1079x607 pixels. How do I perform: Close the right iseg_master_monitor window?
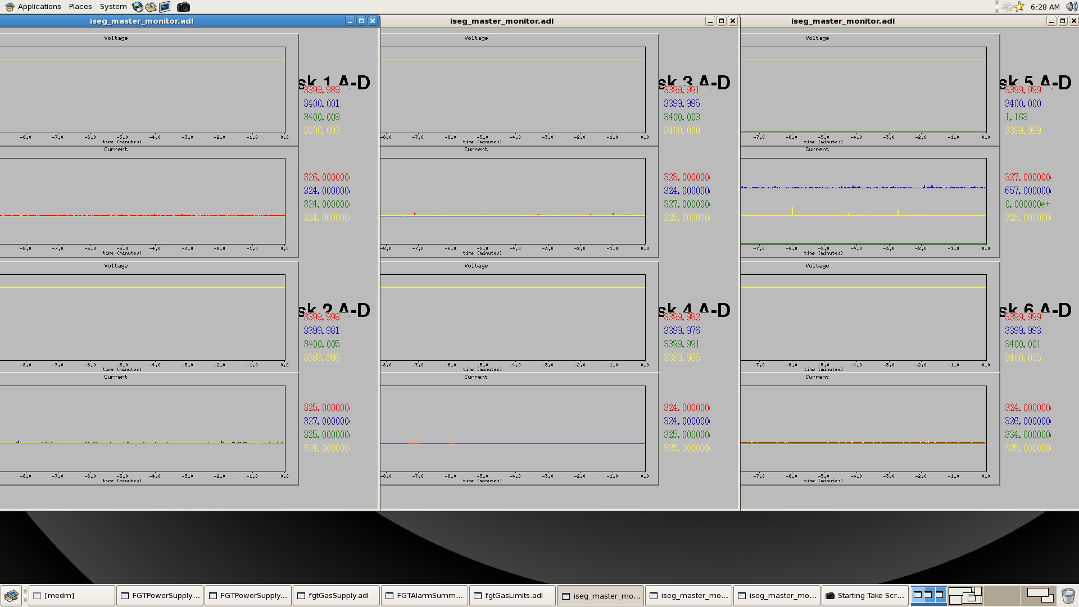pyautogui.click(x=1074, y=21)
